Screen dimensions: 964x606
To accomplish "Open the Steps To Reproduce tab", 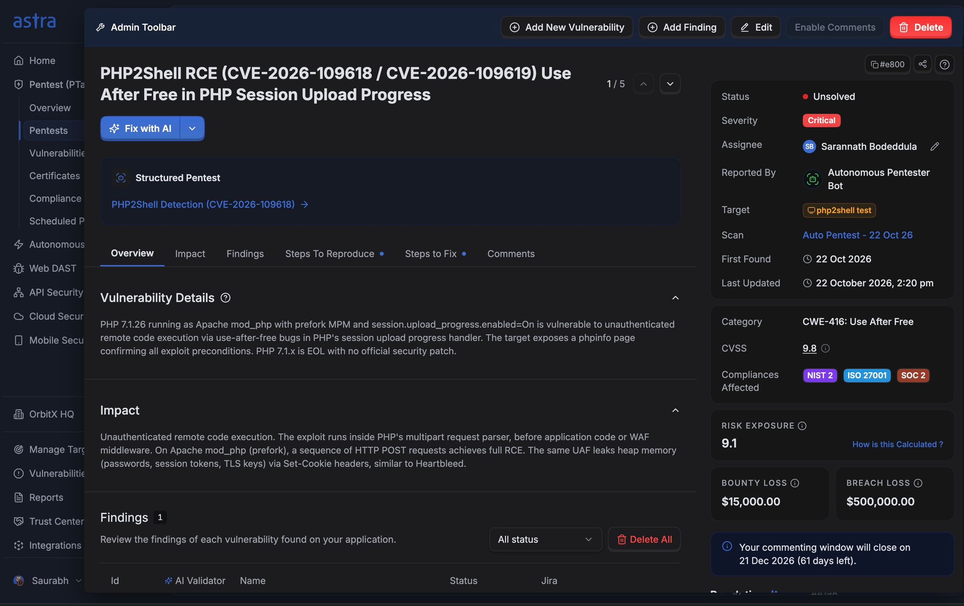I will click(334, 253).
